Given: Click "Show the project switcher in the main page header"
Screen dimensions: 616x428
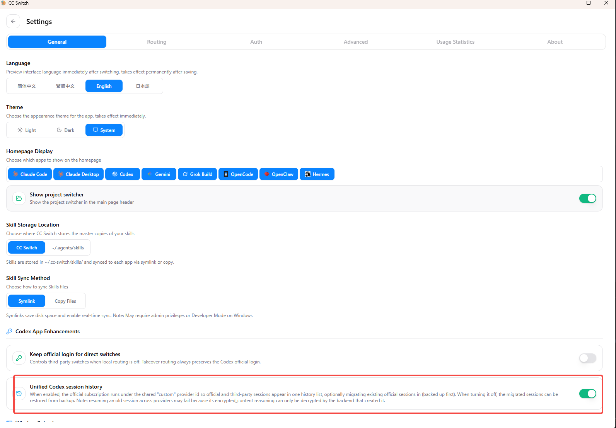Looking at the screenshot, I should point(82,202).
